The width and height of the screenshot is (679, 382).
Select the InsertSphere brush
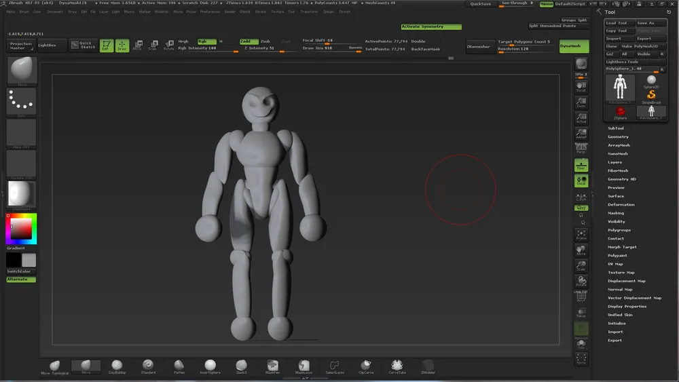[210, 366]
